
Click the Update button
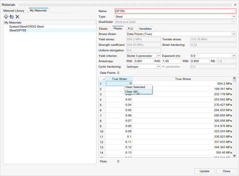pyautogui.click(x=204, y=171)
